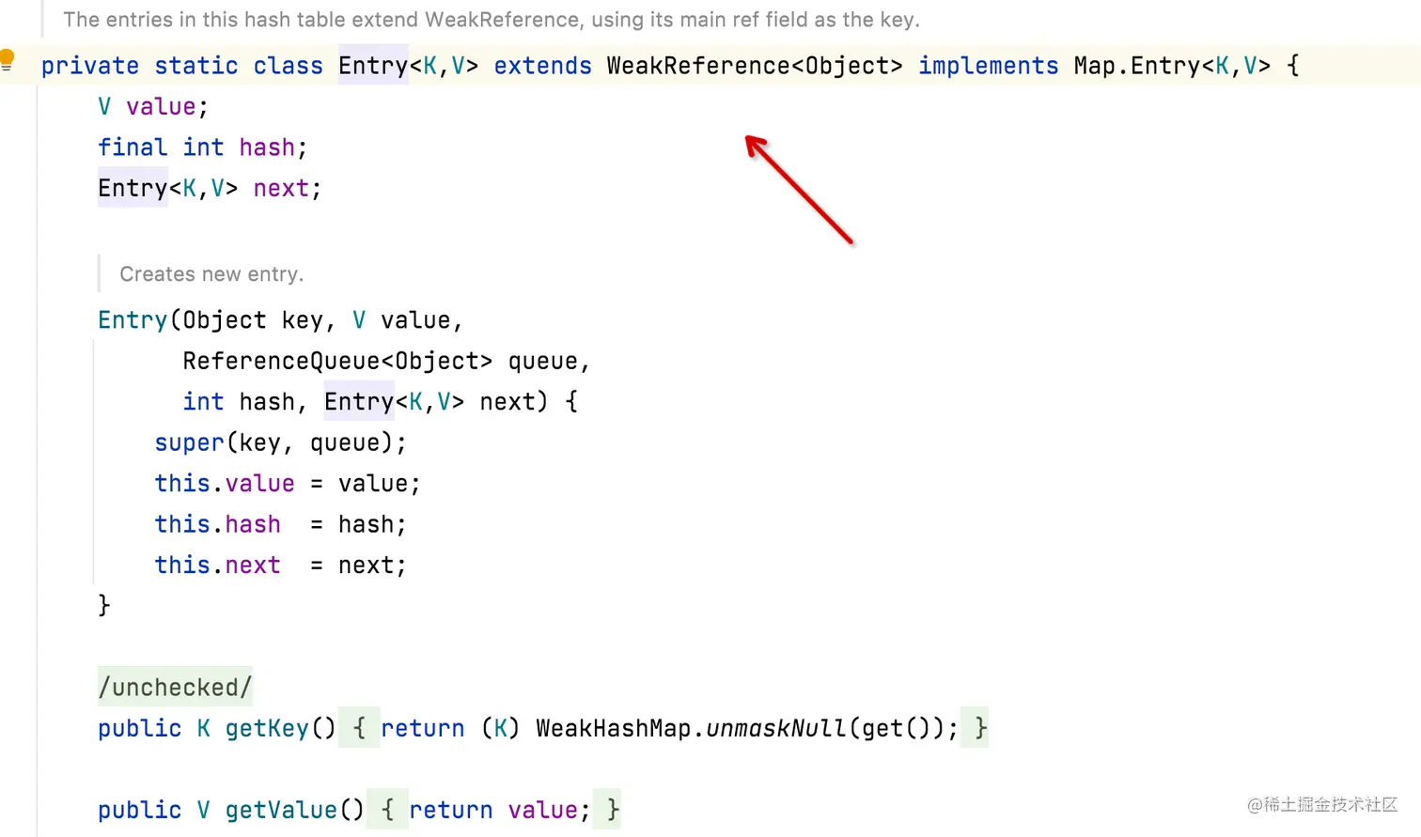The image size is (1421, 837).
Task: Click the getKey method name
Action: click(x=267, y=728)
